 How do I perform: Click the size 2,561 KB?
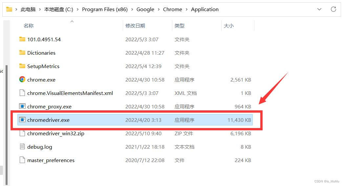click(x=241, y=80)
